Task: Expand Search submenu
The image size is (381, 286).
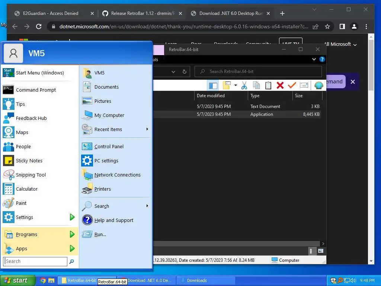Action: click(x=147, y=206)
